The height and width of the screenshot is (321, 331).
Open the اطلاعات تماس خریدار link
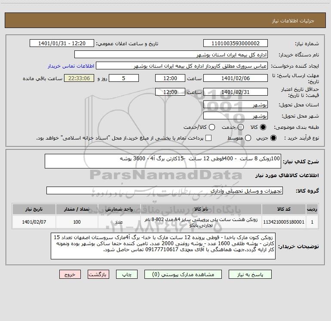pos(71,66)
